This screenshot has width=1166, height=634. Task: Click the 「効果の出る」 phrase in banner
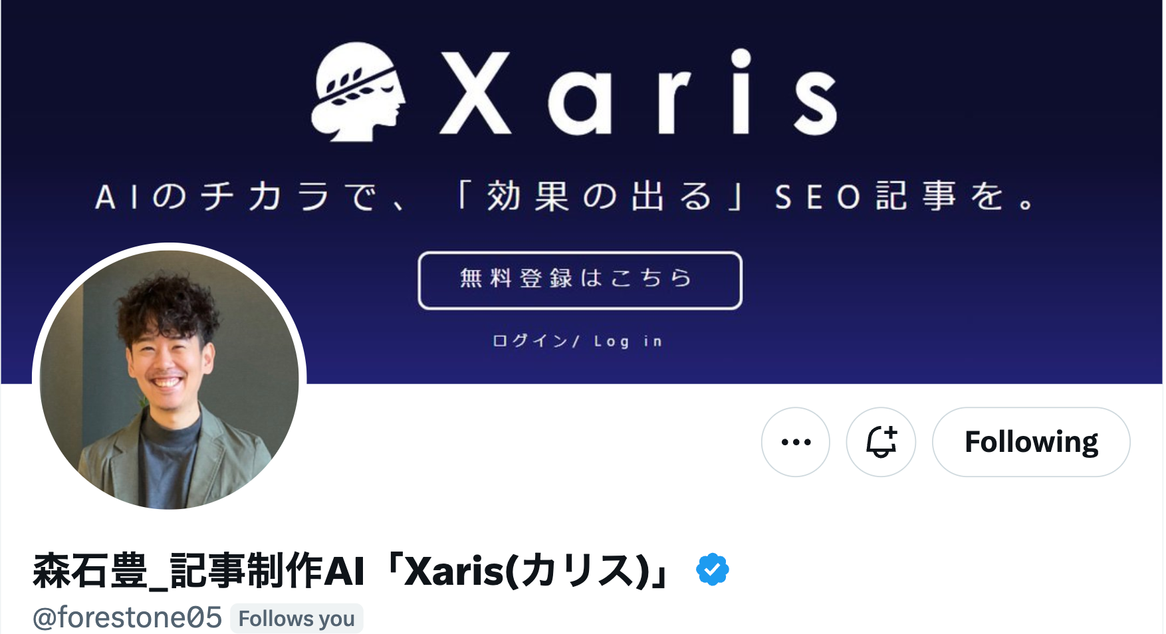point(600,197)
